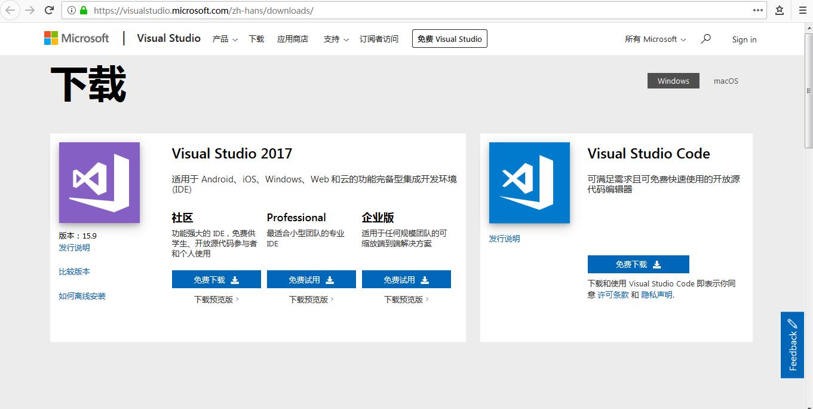Click the Microsoft logo
813x409 pixels.
coord(76,38)
